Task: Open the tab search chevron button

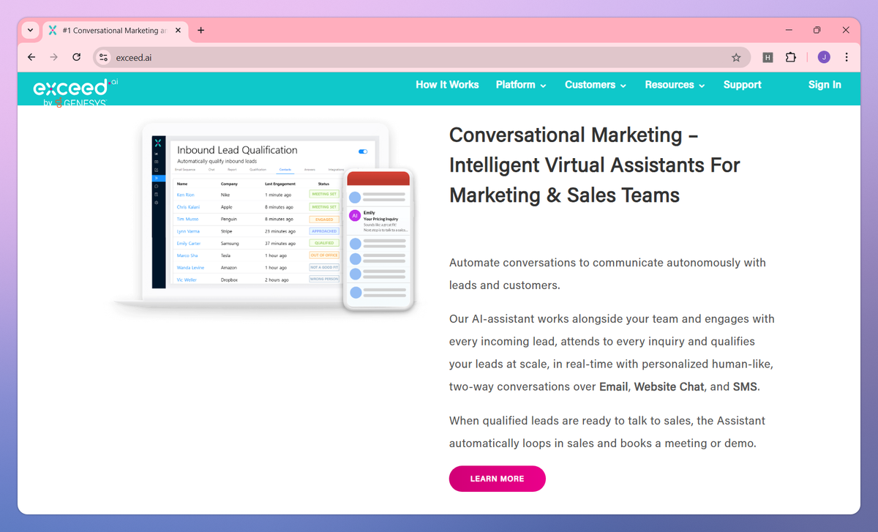Action: tap(30, 31)
